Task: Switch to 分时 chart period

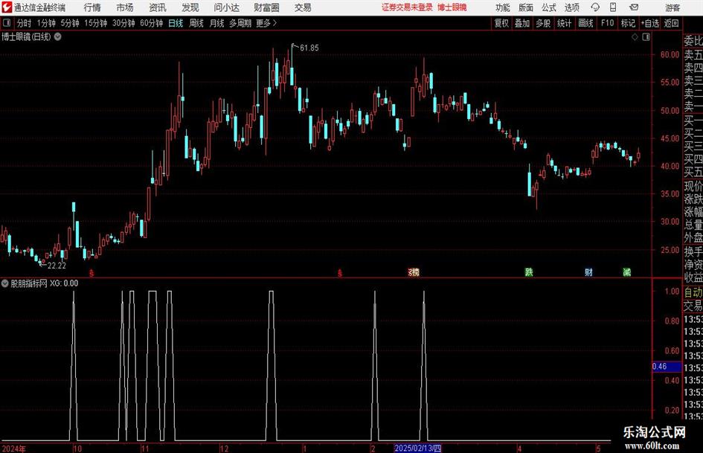Action: pos(25,23)
